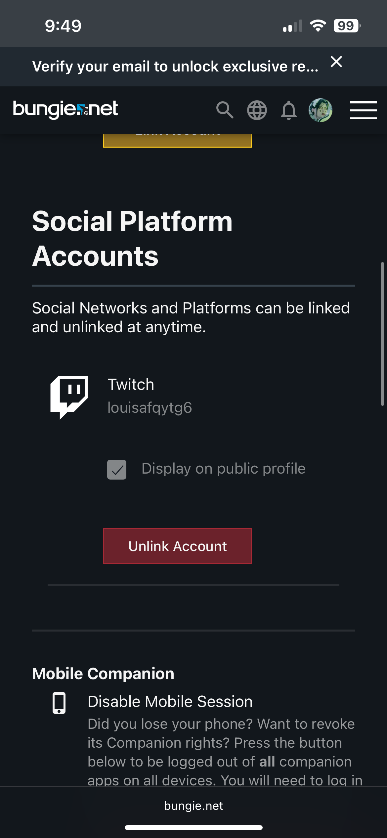Click the Twitch logo icon

[x=69, y=396]
